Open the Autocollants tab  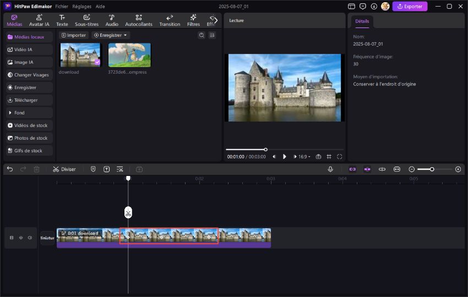(139, 20)
